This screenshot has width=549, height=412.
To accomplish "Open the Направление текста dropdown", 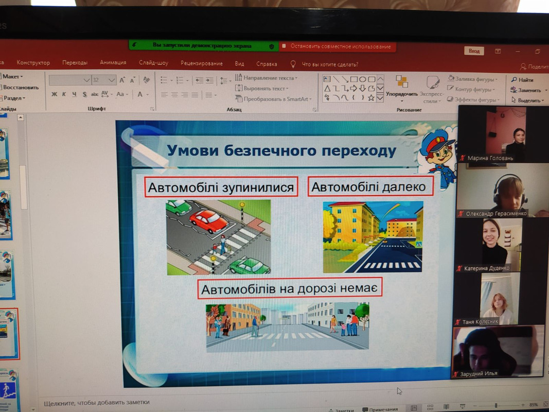I will tap(266, 78).
